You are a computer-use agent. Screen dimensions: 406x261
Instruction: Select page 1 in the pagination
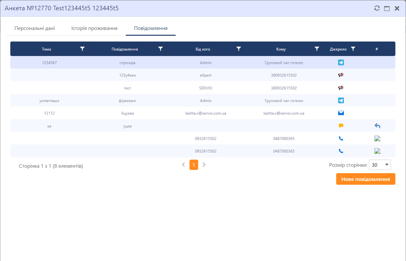[x=194, y=165]
